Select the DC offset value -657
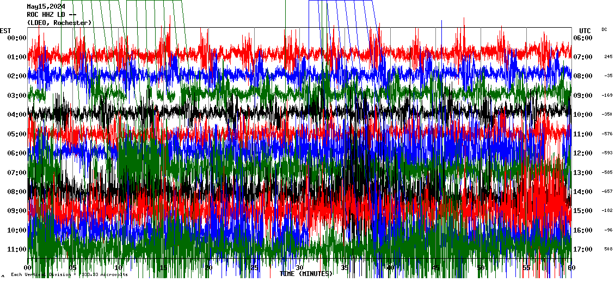615x282 pixels. point(607,191)
